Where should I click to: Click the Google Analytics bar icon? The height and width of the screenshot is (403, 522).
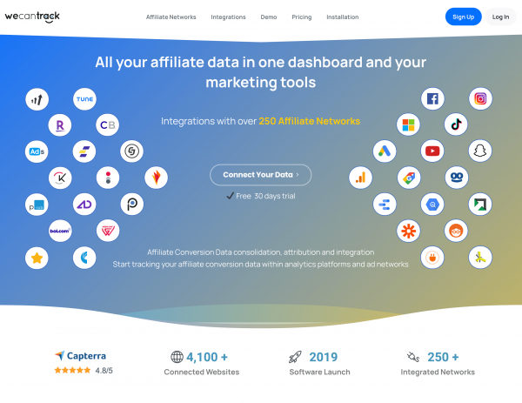point(360,178)
